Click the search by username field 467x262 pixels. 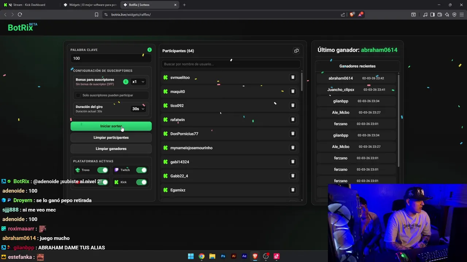(x=231, y=64)
